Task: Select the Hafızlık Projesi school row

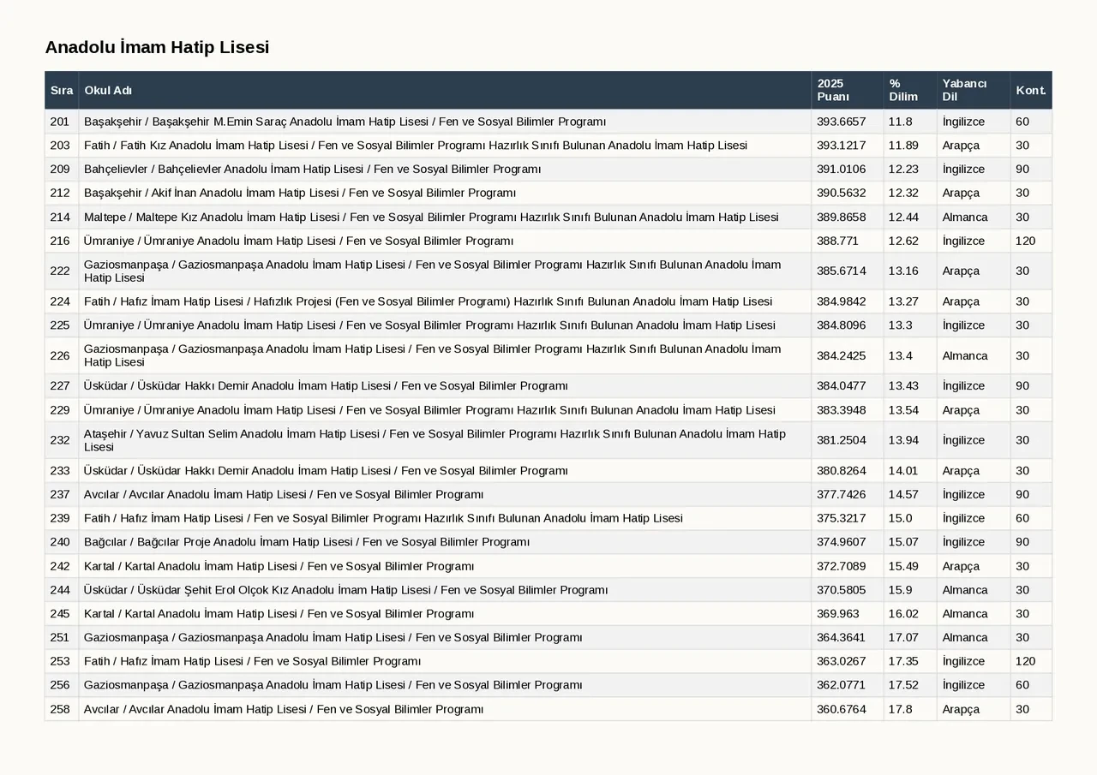Action: pos(548,301)
